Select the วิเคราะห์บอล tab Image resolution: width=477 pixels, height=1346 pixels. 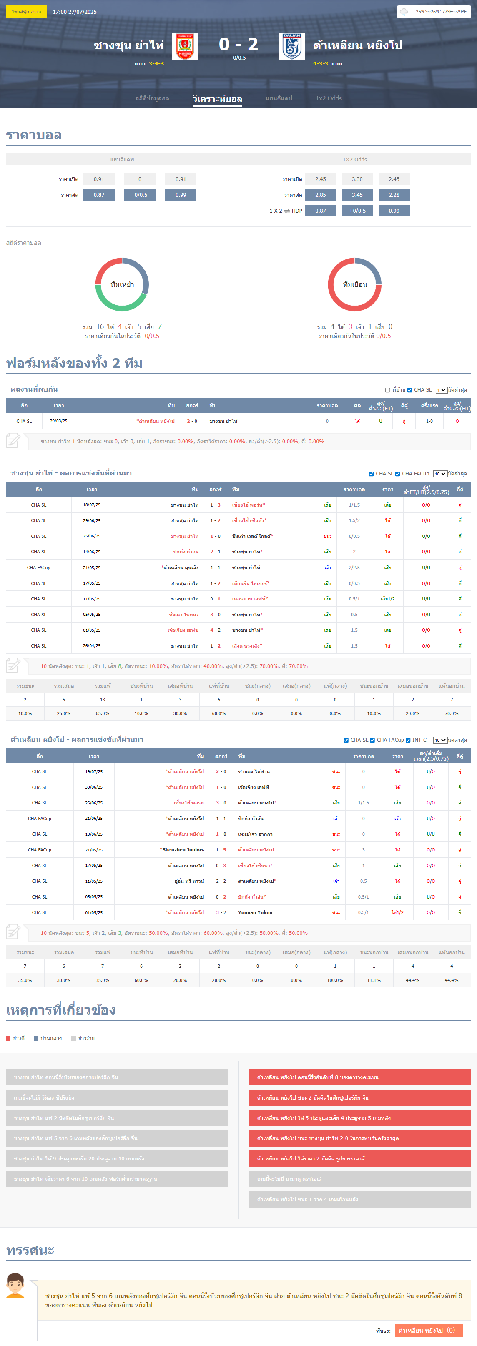[x=217, y=98]
